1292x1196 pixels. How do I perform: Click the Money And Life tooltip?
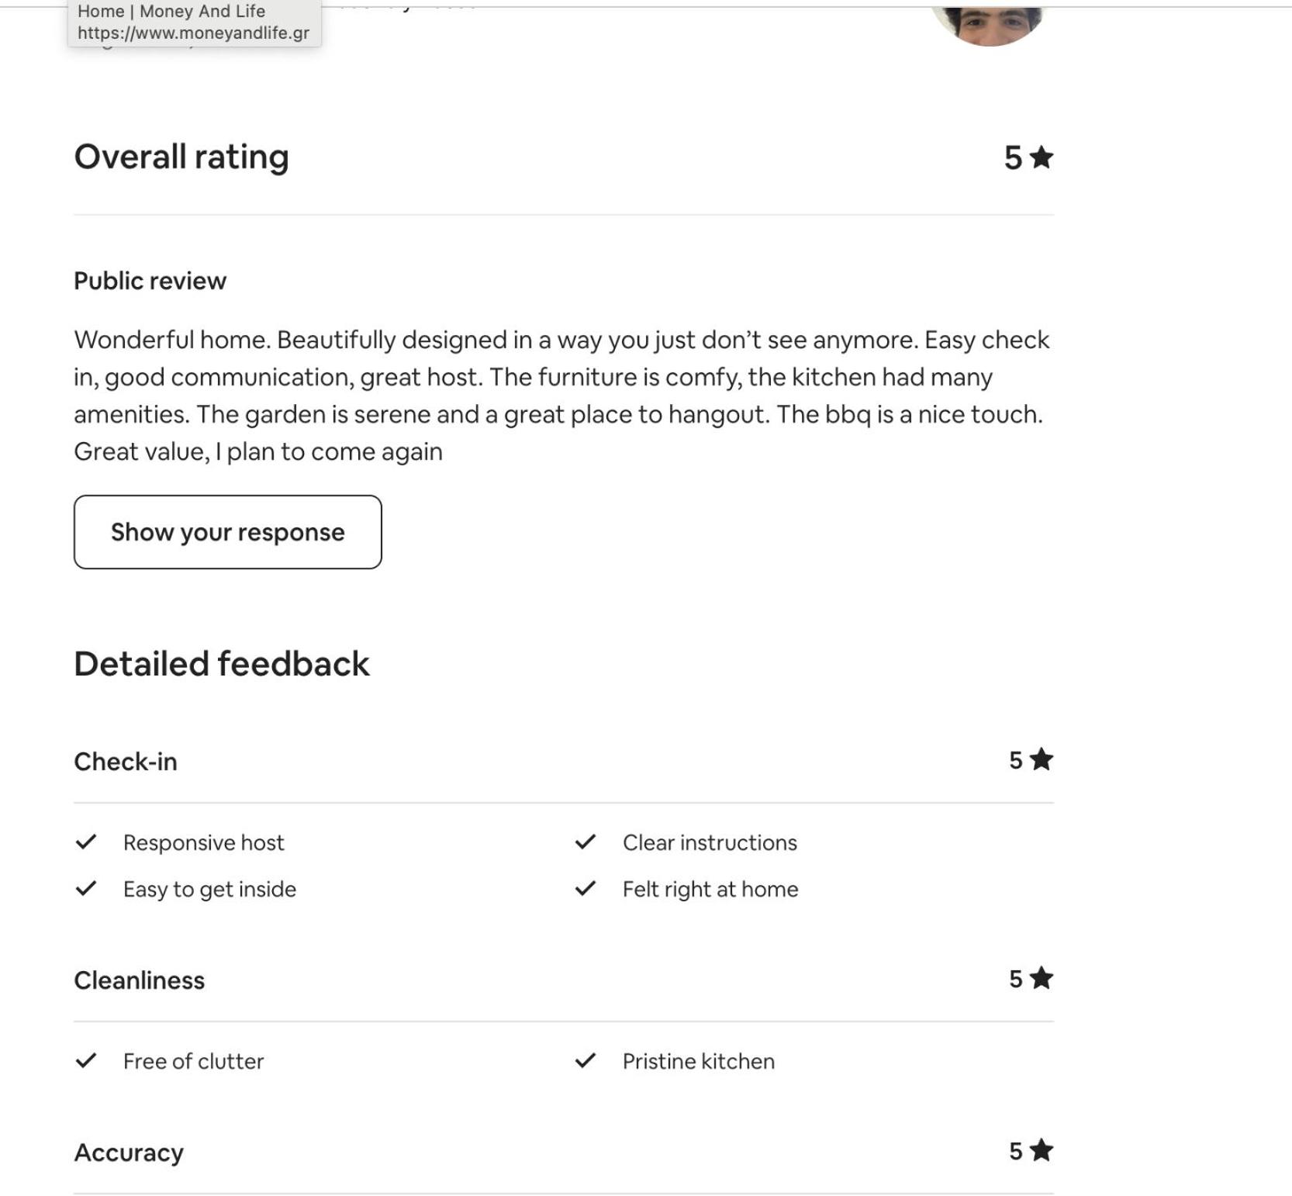[x=195, y=23]
